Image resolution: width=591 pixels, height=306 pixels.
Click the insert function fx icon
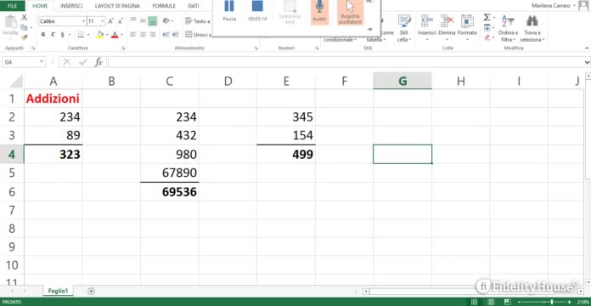98,62
